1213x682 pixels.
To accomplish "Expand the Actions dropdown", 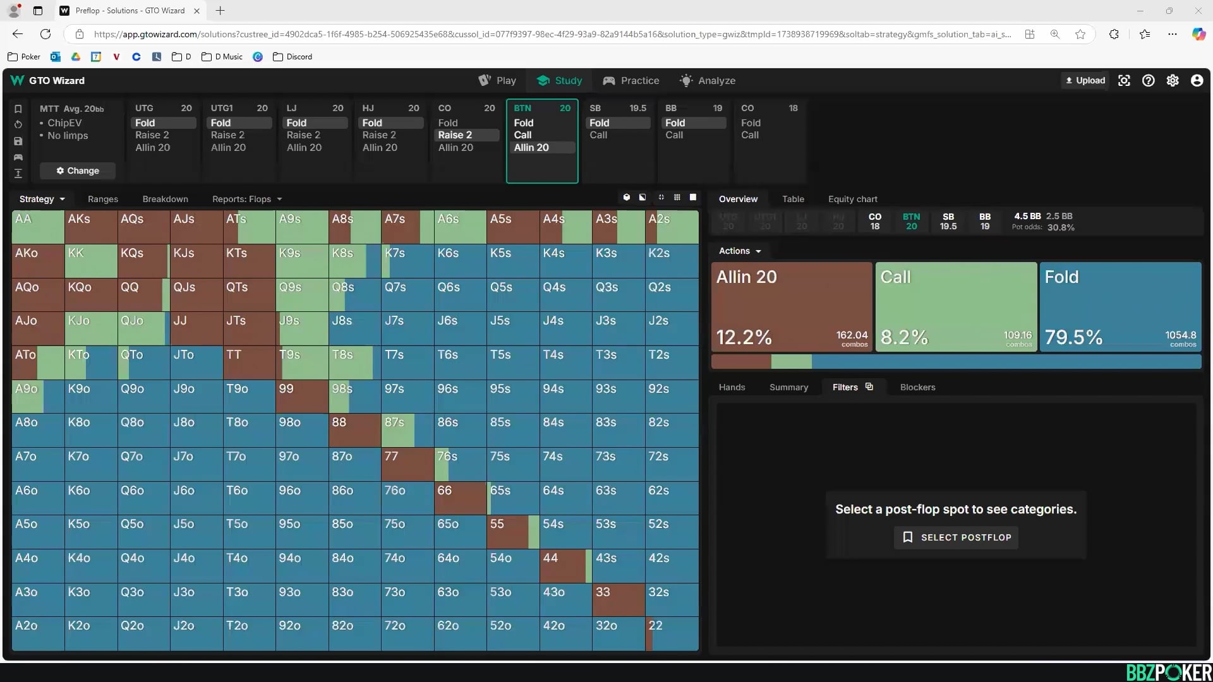I will (x=740, y=251).
